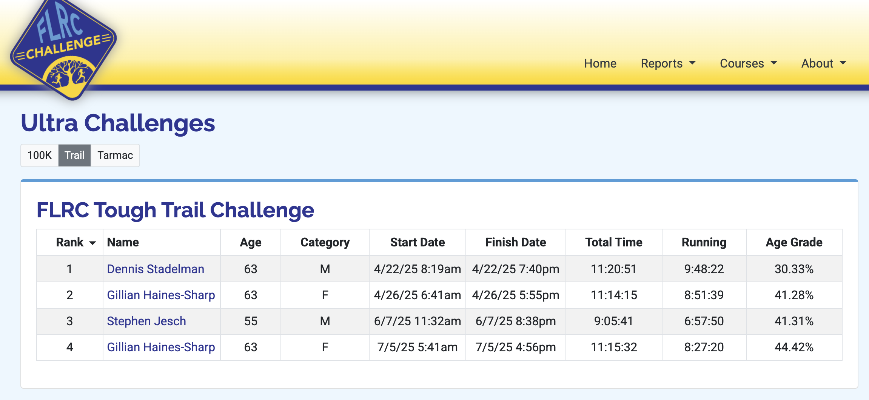Sort by Running time column header
Screen dimensions: 869x400
[704, 242]
